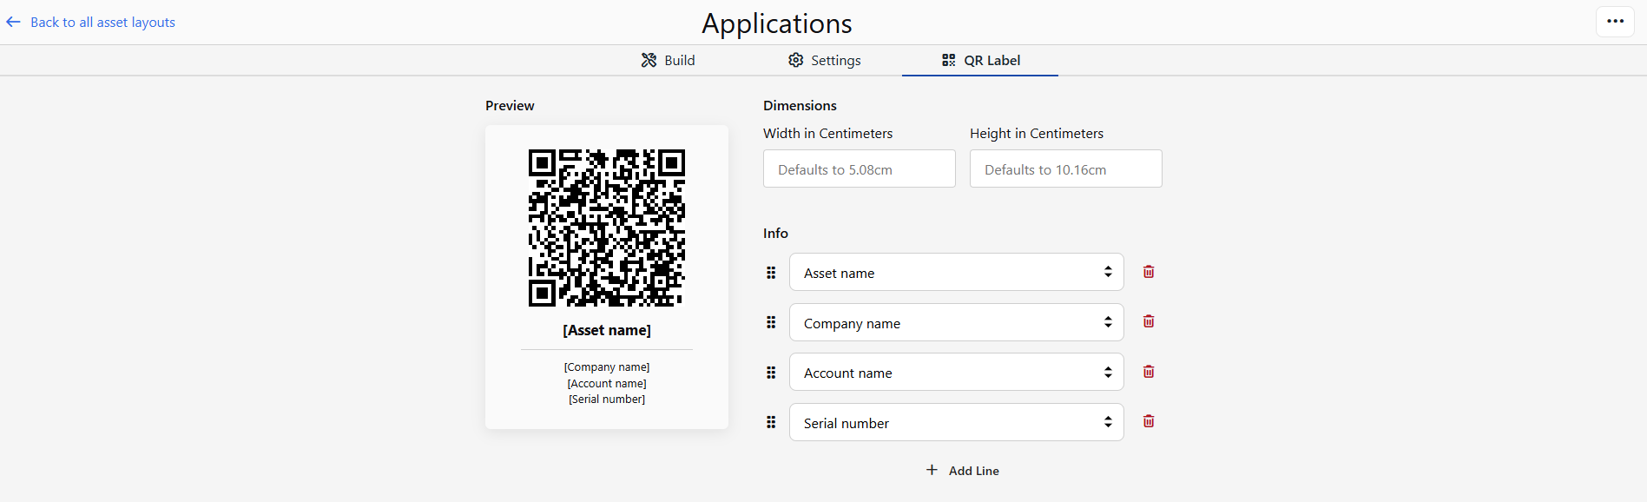The image size is (1647, 502).
Task: Grab the Serial number drag handle
Action: tap(771, 422)
